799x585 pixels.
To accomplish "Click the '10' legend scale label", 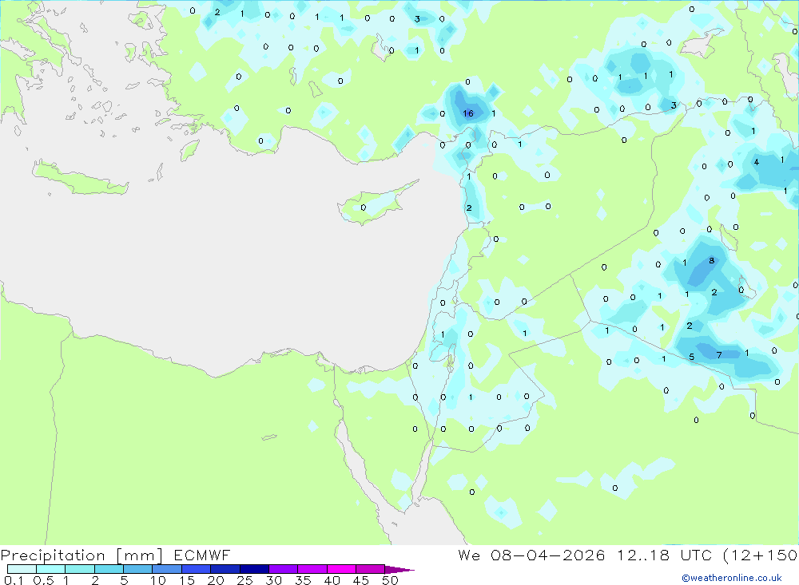I will pyautogui.click(x=158, y=580).
